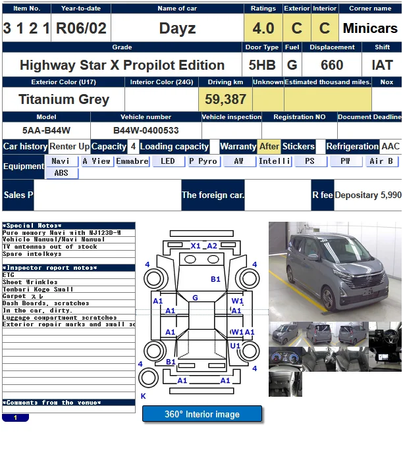Select the Air B equipment tag
Screen dimensions: 403x456
pos(381,161)
